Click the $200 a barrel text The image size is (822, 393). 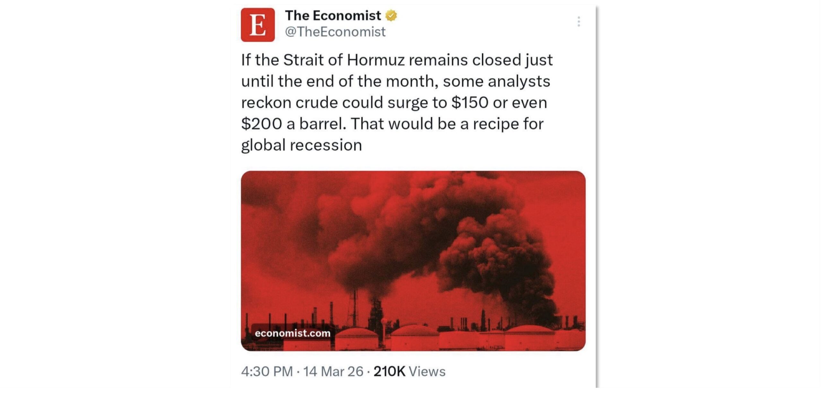(x=293, y=124)
